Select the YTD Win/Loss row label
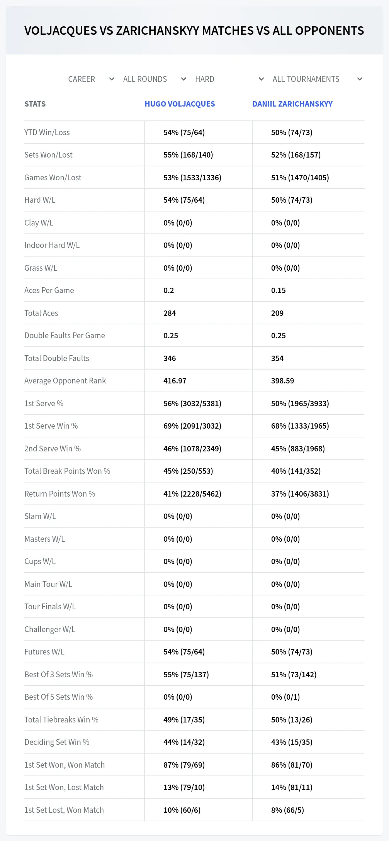389x841 pixels. (47, 132)
